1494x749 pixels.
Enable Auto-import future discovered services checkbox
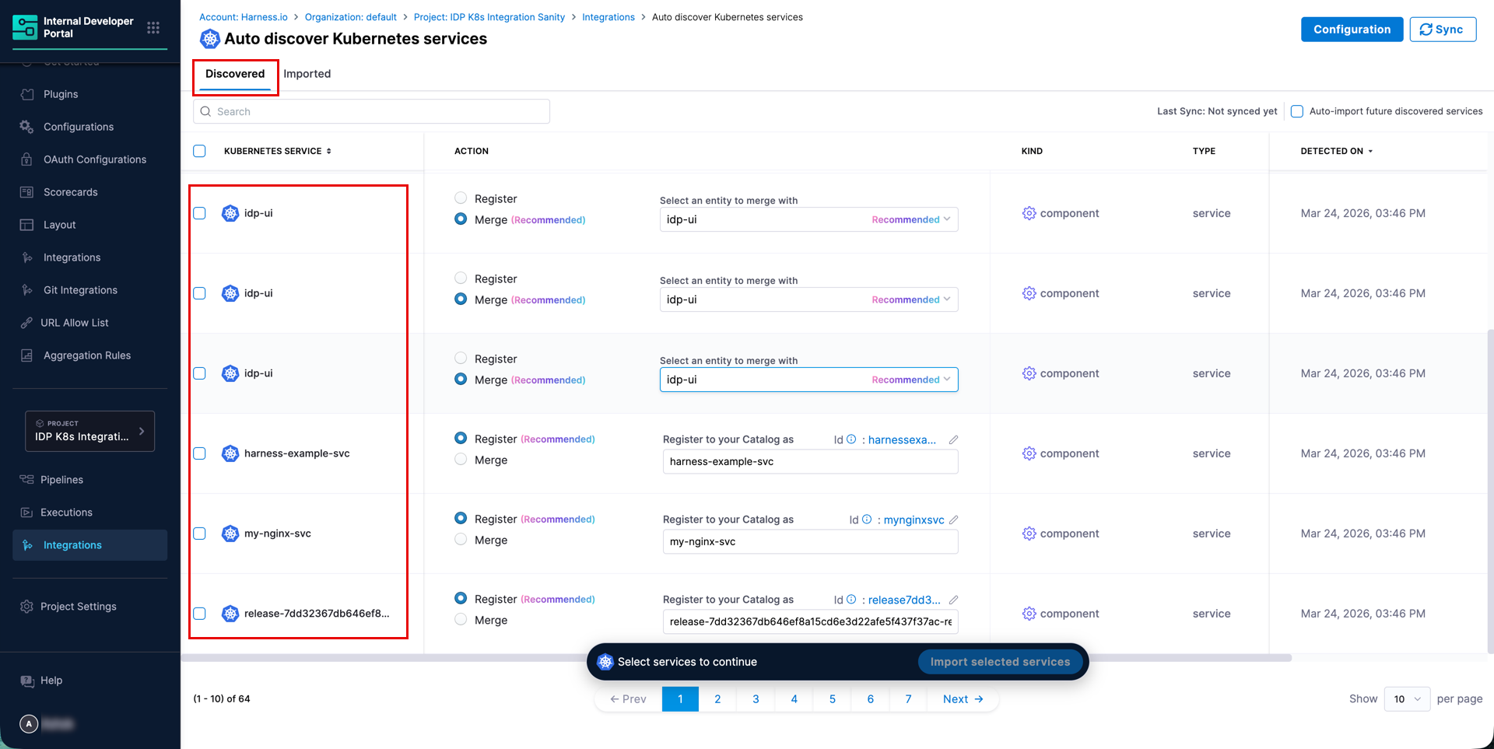click(x=1297, y=111)
